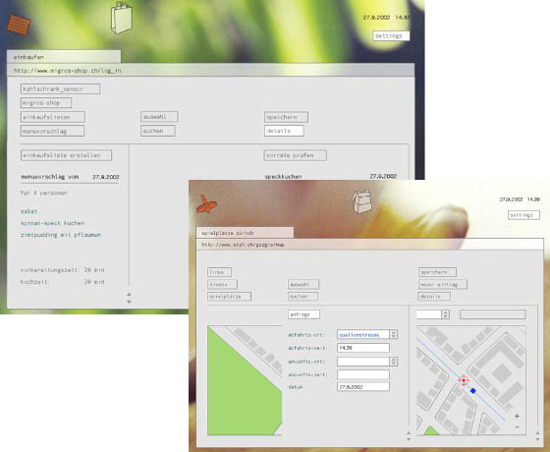This screenshot has width=550, height=452.
Task: Click the orange waffle icon
Action: pyautogui.click(x=19, y=25)
